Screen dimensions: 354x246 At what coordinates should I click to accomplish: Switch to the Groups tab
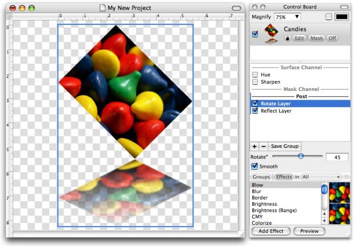point(261,177)
